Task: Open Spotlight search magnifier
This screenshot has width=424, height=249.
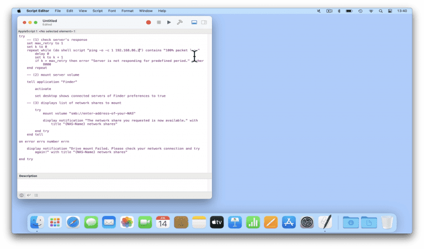Action: (381, 11)
